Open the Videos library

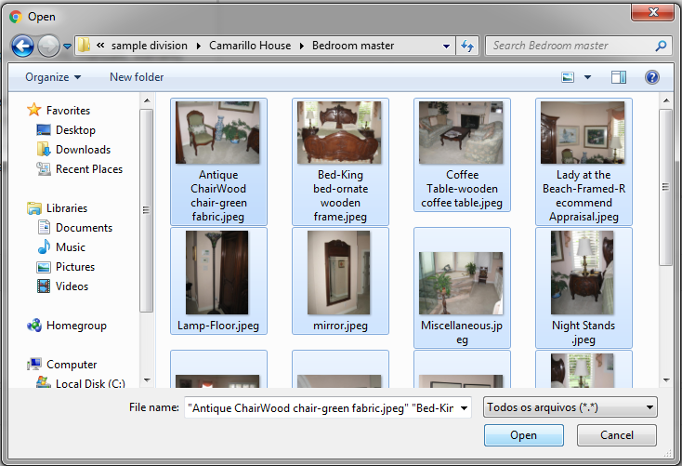(x=72, y=286)
